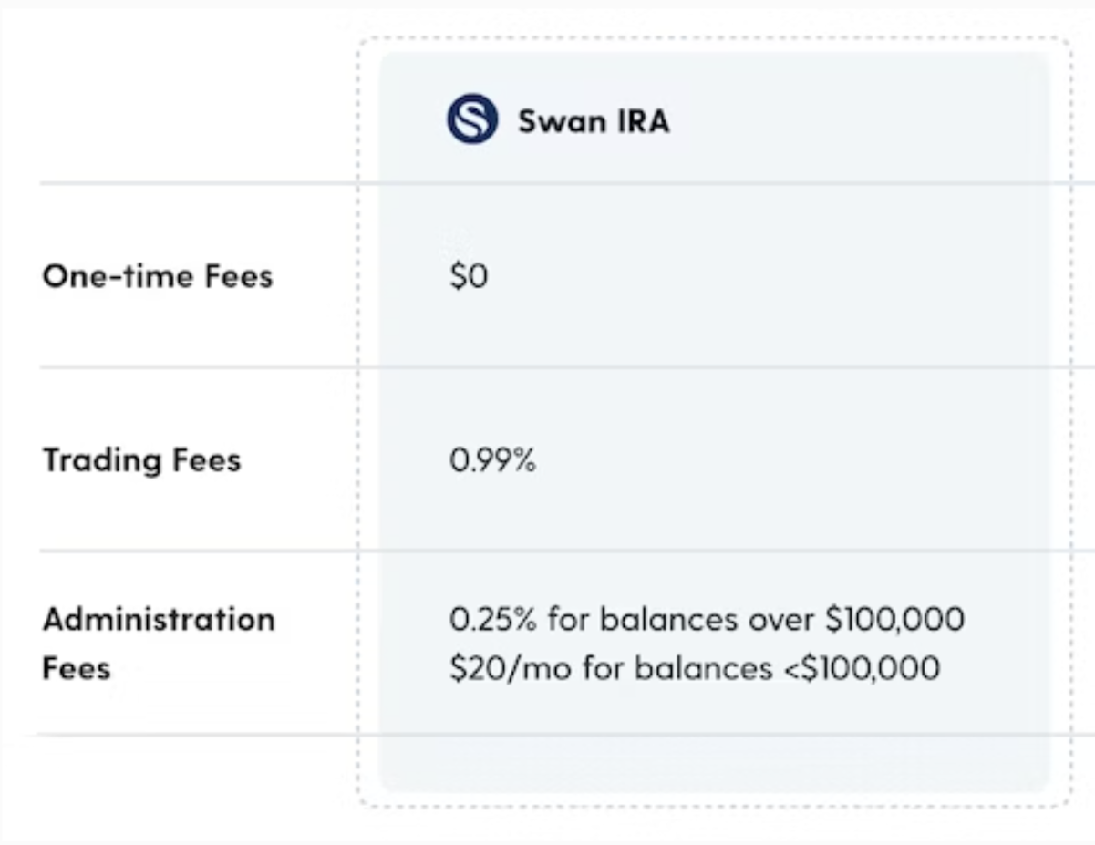The height and width of the screenshot is (845, 1095).
Task: Select the 0.25% for balances over $100,000 line
Action: pos(707,620)
